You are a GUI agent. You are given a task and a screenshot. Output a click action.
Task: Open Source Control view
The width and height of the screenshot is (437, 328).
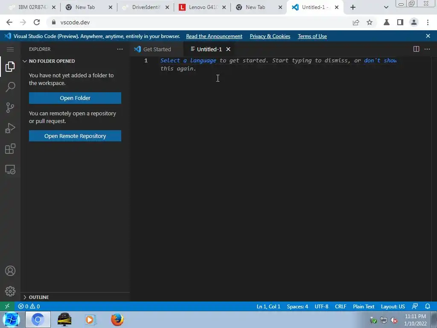click(x=10, y=107)
